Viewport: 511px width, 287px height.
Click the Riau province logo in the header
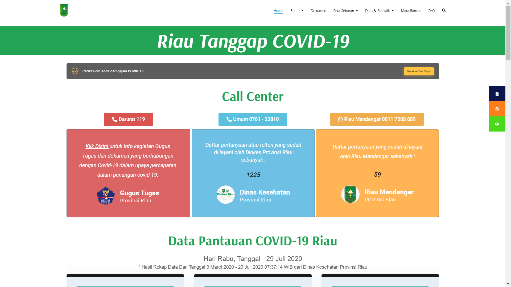tap(64, 10)
